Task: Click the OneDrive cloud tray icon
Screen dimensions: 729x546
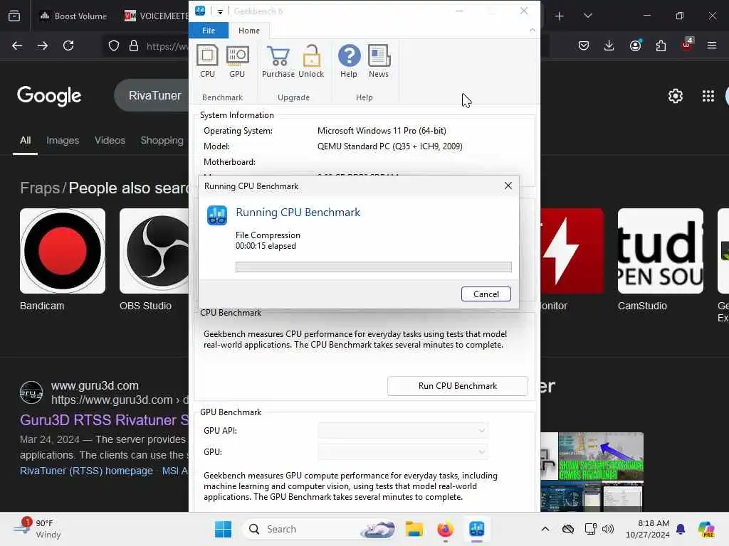Action: click(x=567, y=529)
